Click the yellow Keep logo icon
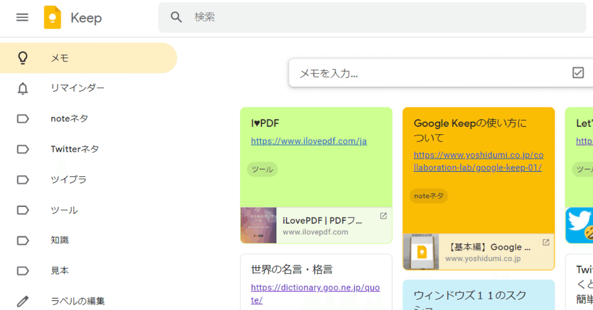Screen dimensions: 593x310 [52, 18]
